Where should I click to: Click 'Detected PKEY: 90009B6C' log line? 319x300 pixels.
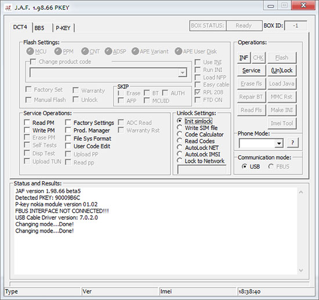click(48, 198)
